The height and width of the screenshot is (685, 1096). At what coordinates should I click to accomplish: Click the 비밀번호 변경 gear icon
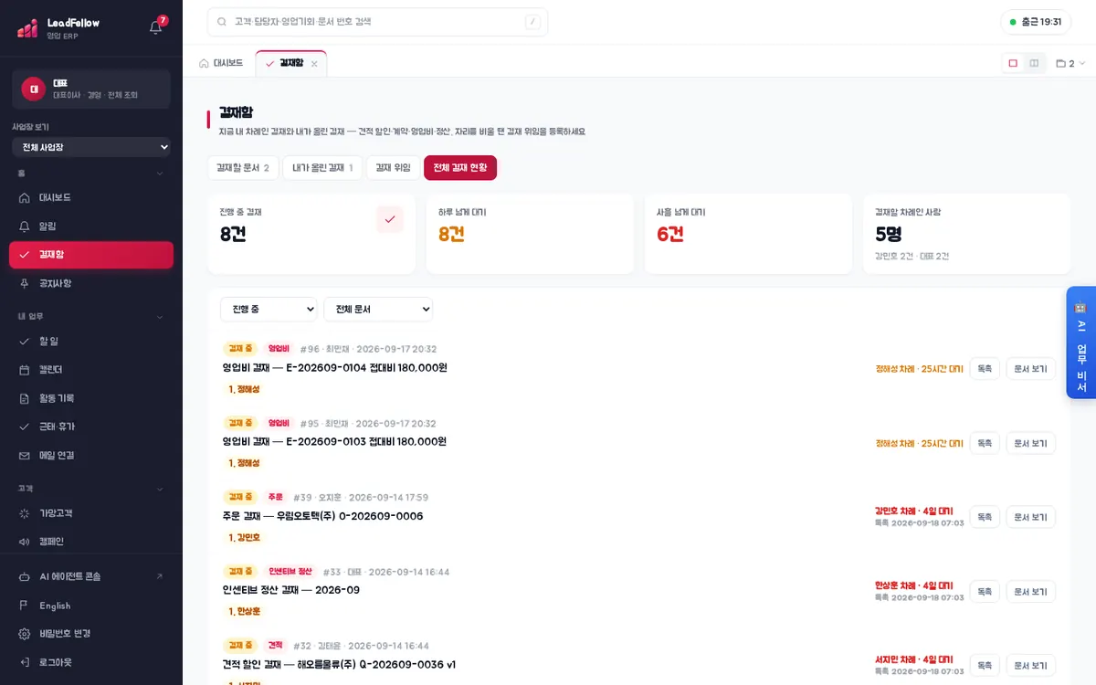25,634
